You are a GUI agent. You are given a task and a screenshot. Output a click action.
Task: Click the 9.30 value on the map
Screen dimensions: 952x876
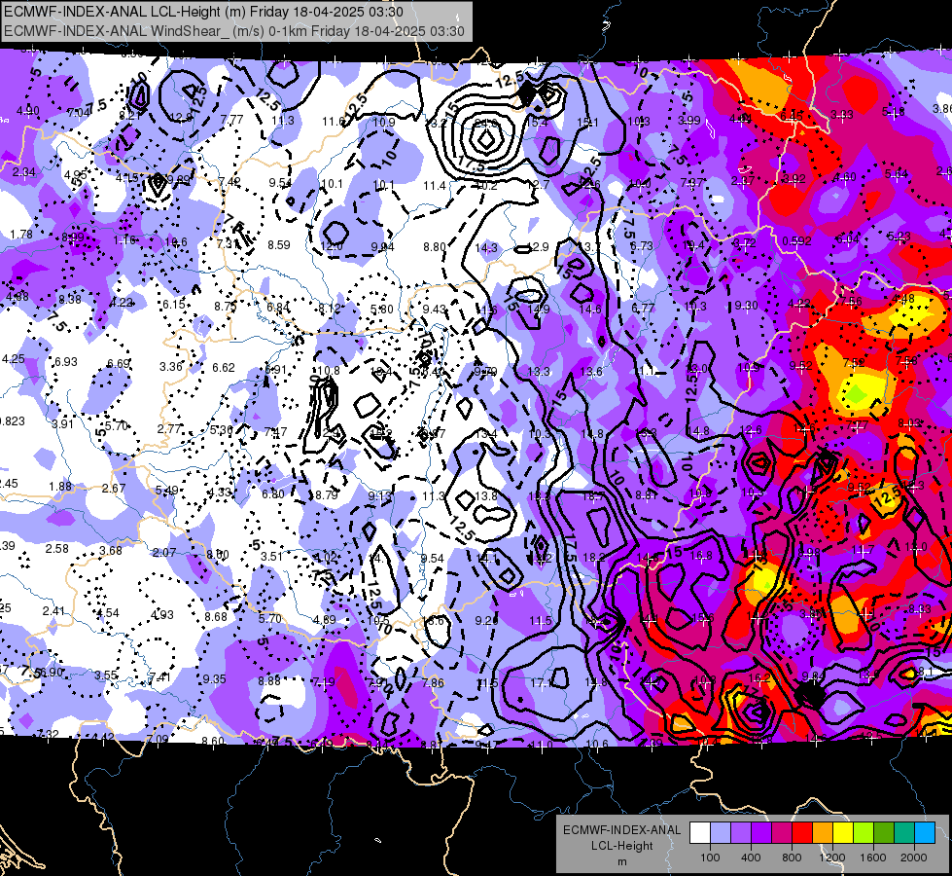point(746,306)
